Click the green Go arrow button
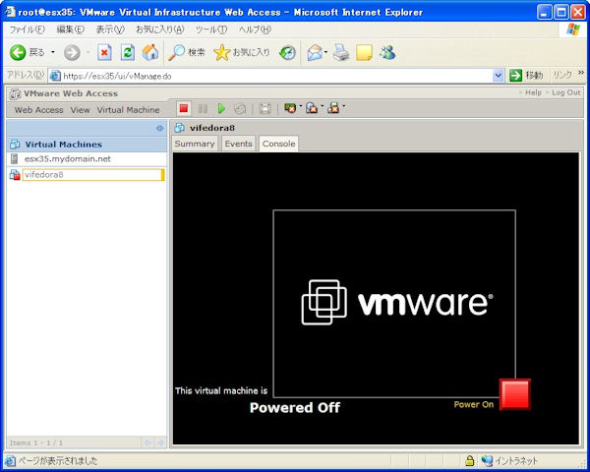590x472 pixels. tap(515, 76)
